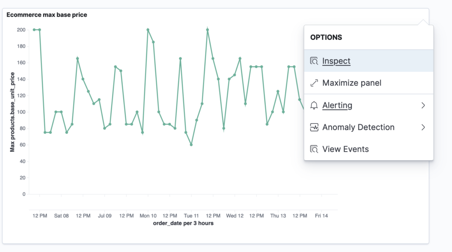The height and width of the screenshot is (252, 452).
Task: Click the View Events icon
Action: click(314, 149)
